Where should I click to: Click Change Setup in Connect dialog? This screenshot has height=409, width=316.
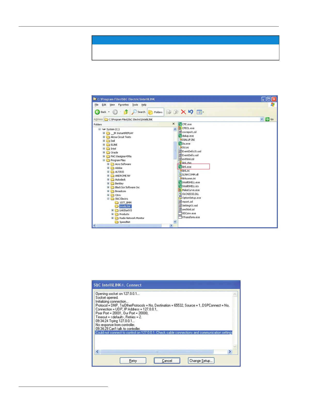click(x=201, y=361)
